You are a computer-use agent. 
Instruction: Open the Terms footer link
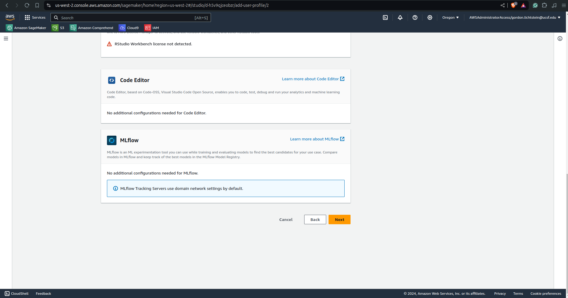[518, 294]
